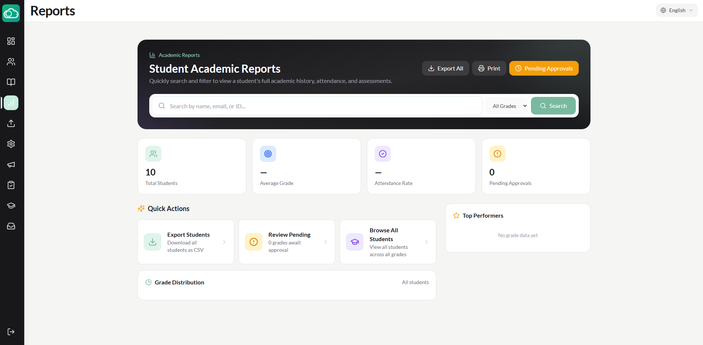The height and width of the screenshot is (345, 703).
Task: Click the Export All button
Action: click(446, 68)
